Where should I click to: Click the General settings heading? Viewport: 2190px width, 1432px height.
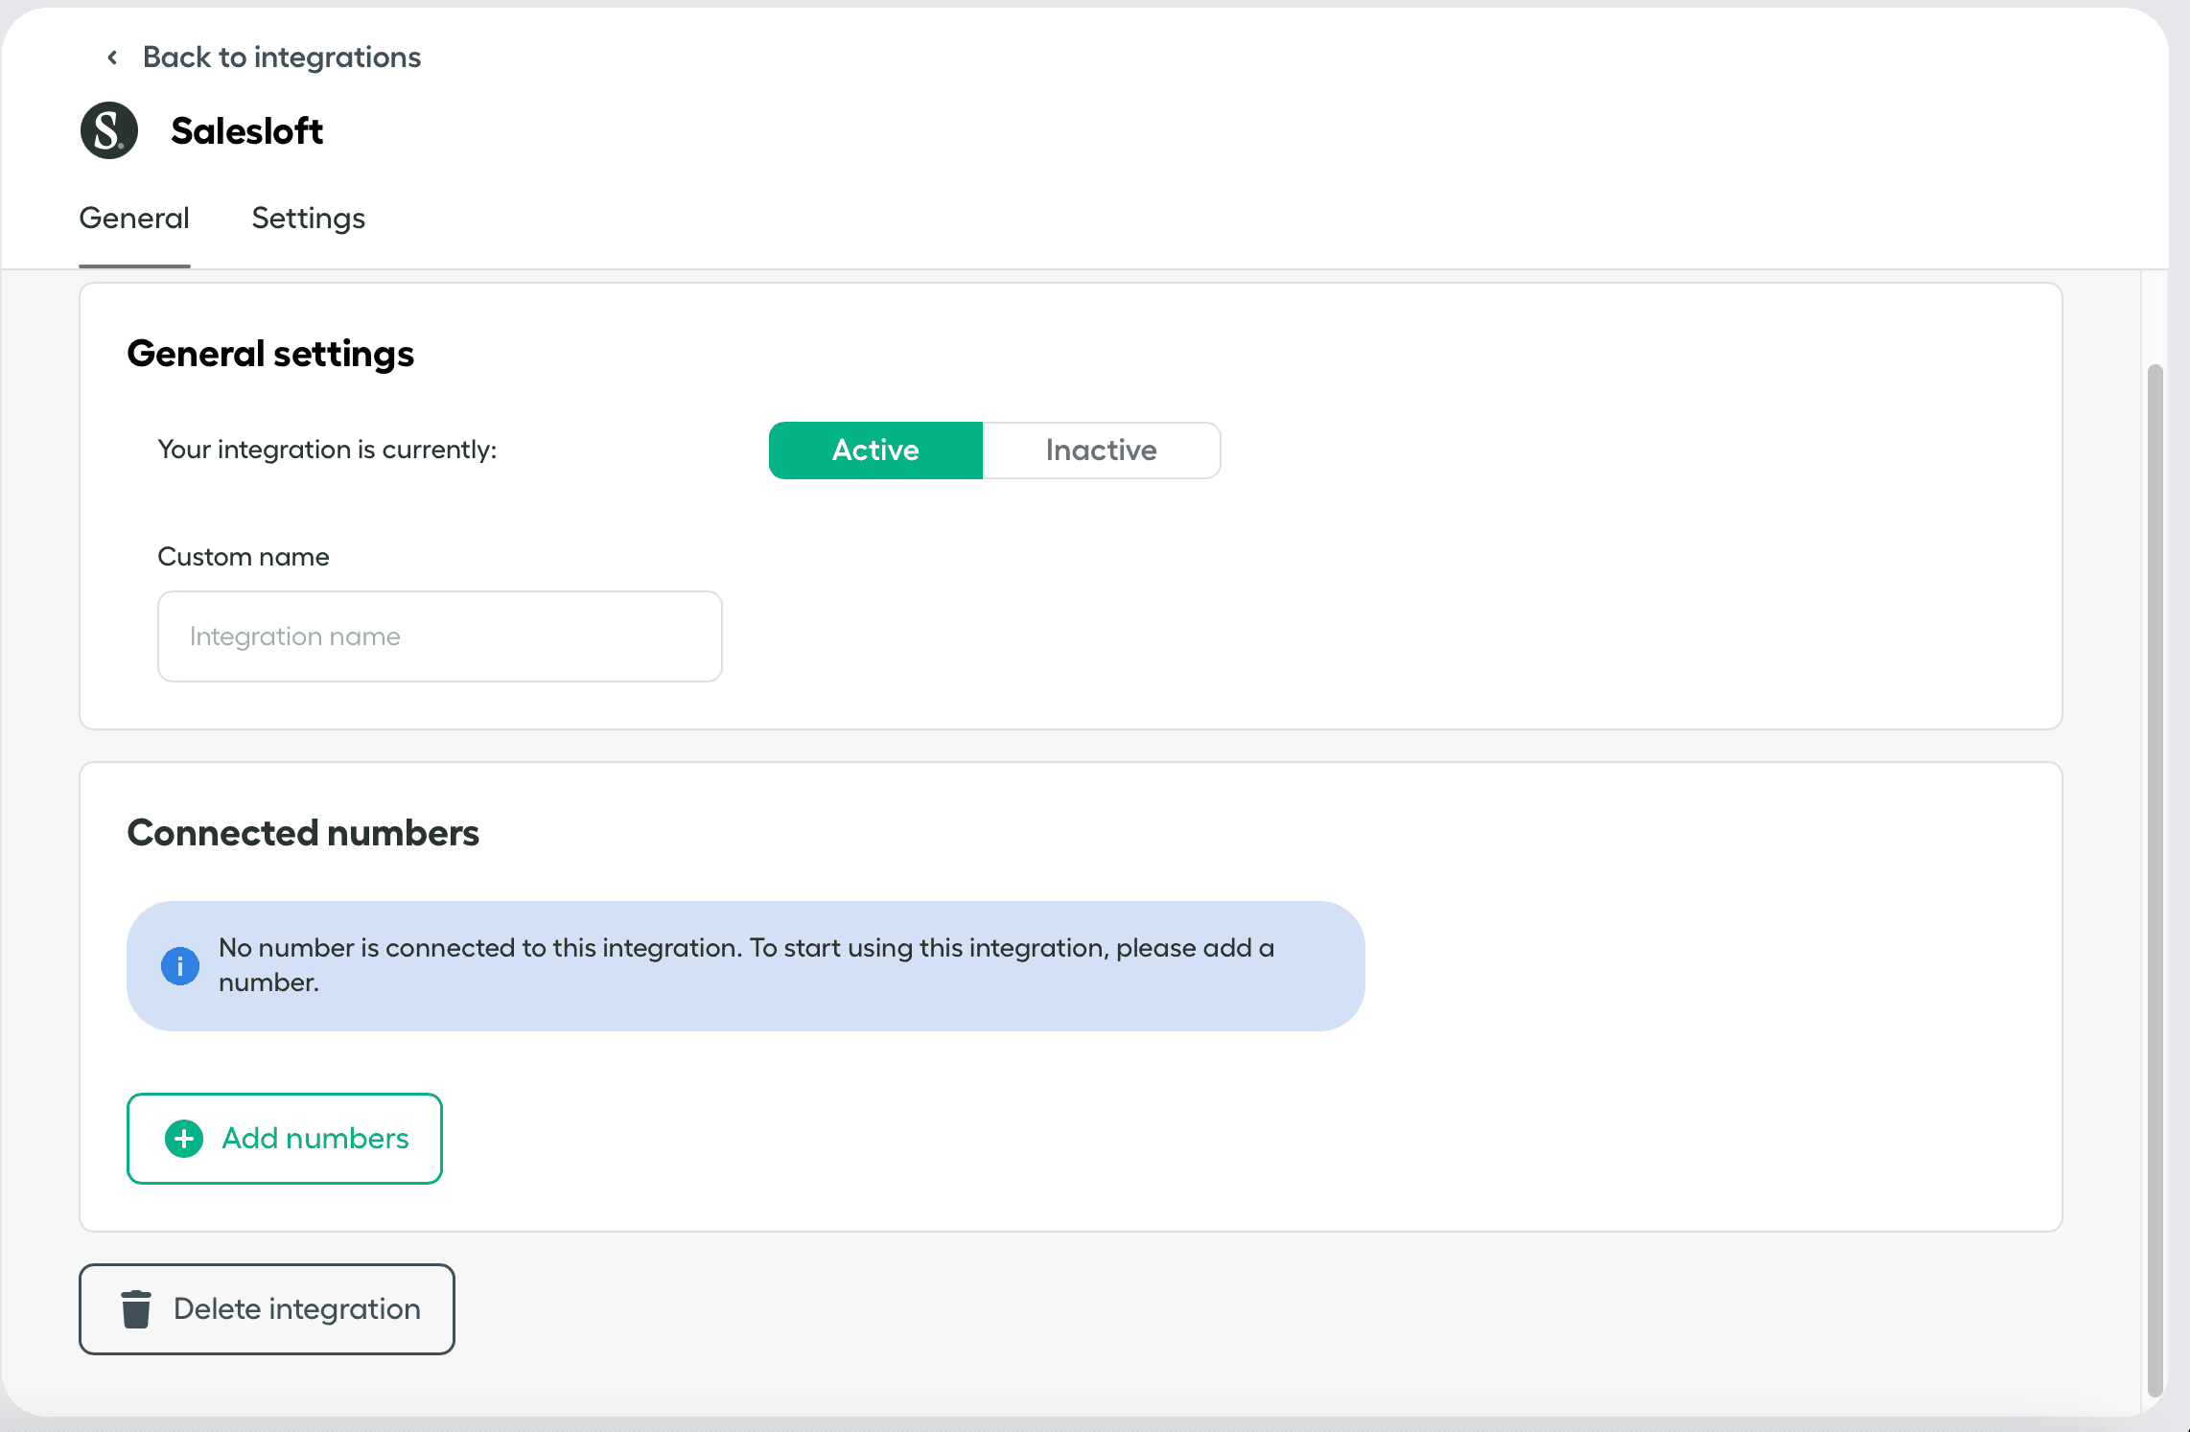point(270,354)
